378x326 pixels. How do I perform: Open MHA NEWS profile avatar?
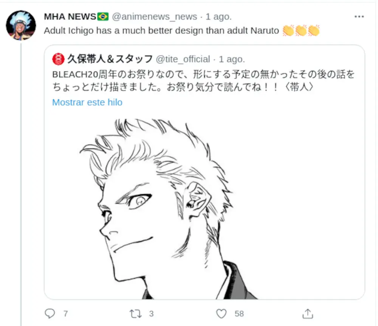tap(21, 25)
